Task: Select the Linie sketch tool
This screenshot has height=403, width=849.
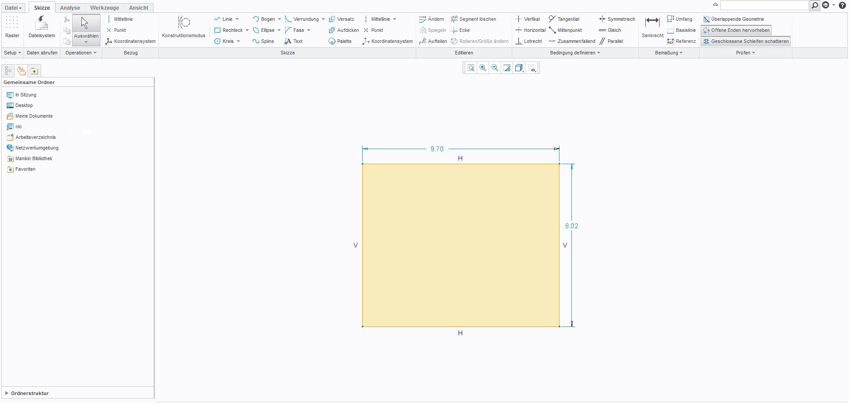Action: pos(224,19)
